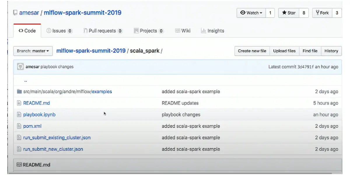This screenshot has width=350, height=175.
Task: Open commit 3d4791f link
Action: click(304, 67)
